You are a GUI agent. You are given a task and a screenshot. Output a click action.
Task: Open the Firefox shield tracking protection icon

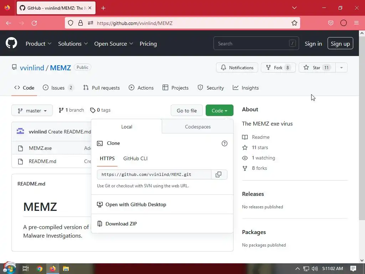tap(71, 23)
